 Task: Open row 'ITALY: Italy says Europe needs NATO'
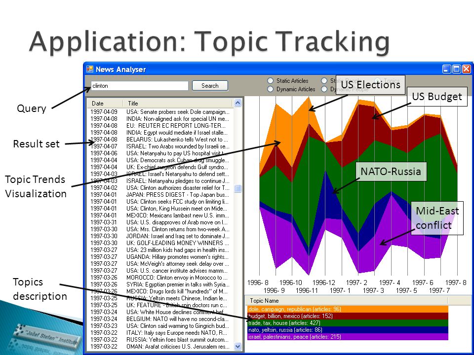[x=160, y=333]
